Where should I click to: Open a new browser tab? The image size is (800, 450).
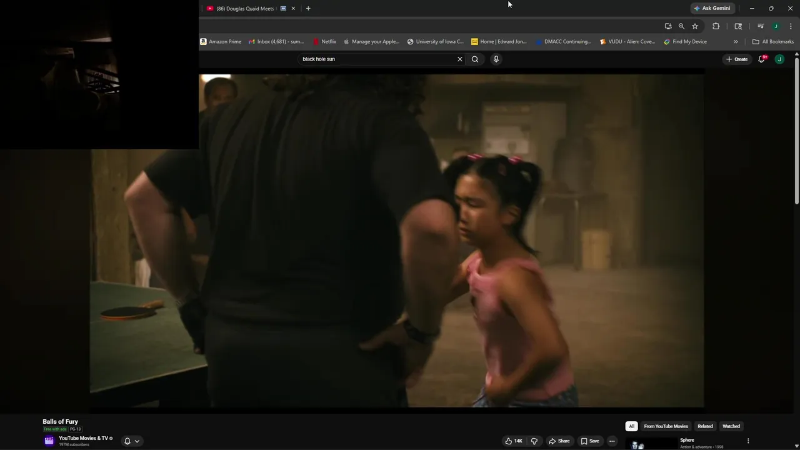pos(308,8)
